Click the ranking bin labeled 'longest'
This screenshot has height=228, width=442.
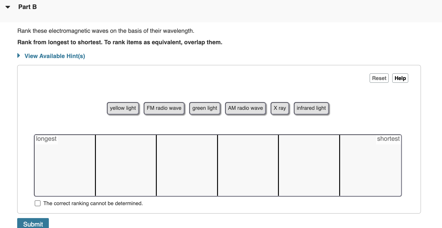(65, 165)
